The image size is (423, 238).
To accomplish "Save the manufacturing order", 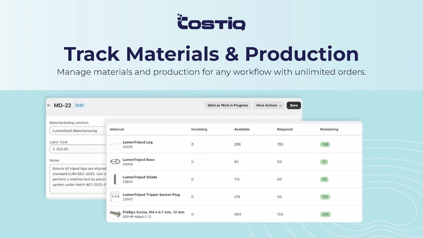I will (x=294, y=105).
